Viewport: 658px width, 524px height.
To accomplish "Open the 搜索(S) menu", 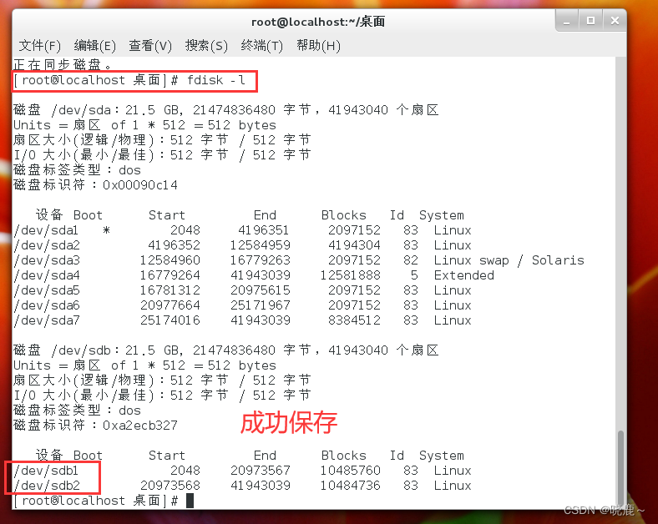I will (206, 45).
